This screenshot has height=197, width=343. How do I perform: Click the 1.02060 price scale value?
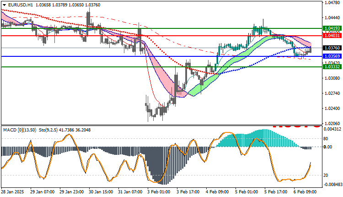[332, 124]
